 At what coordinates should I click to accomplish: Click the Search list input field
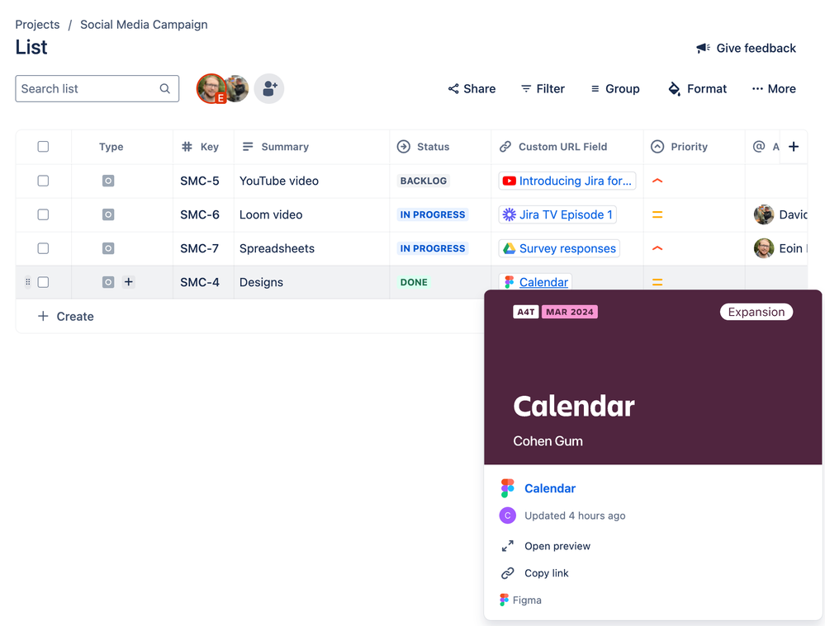coord(97,89)
